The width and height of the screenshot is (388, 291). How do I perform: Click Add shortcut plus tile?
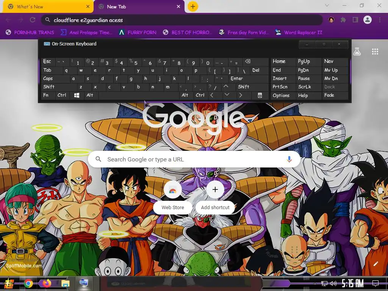click(215, 196)
